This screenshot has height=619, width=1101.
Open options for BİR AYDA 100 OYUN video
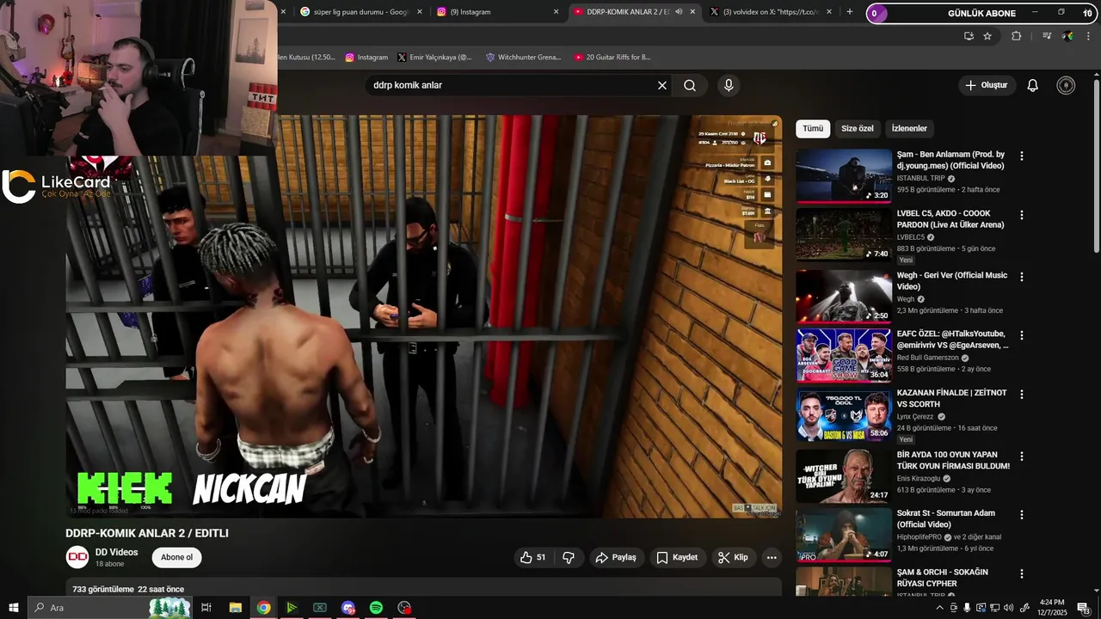click(x=1022, y=456)
